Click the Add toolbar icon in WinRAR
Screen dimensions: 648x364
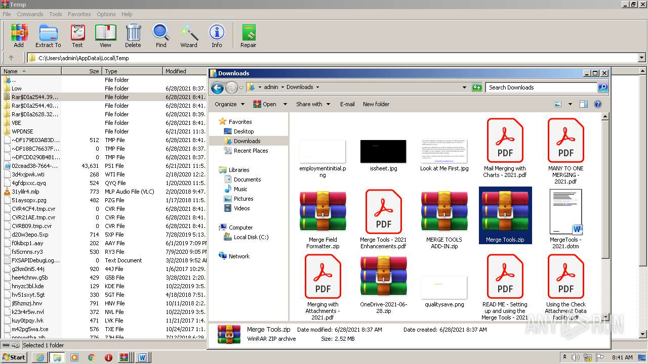[x=19, y=35]
